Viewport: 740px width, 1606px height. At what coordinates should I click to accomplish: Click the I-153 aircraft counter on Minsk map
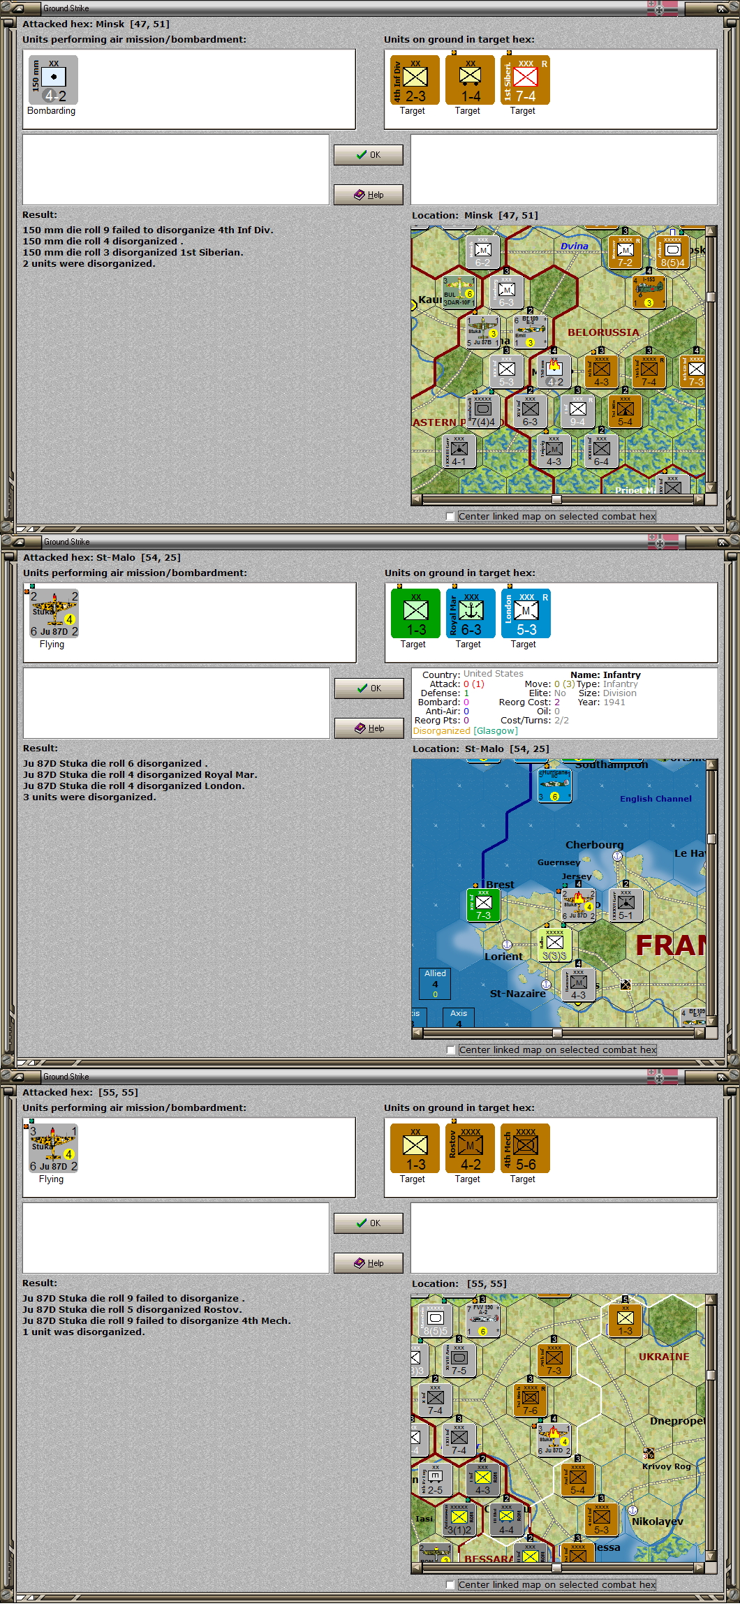click(x=649, y=292)
